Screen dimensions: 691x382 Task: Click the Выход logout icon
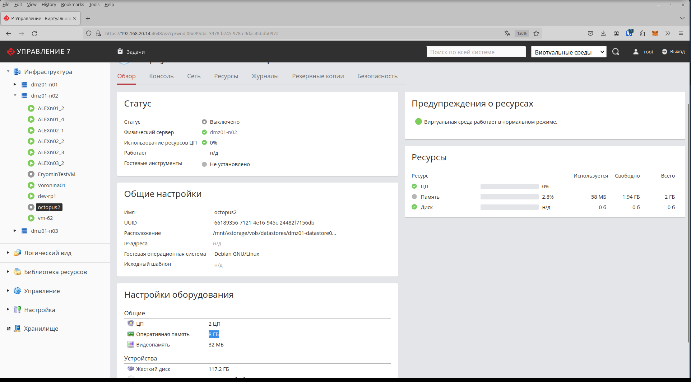664,52
